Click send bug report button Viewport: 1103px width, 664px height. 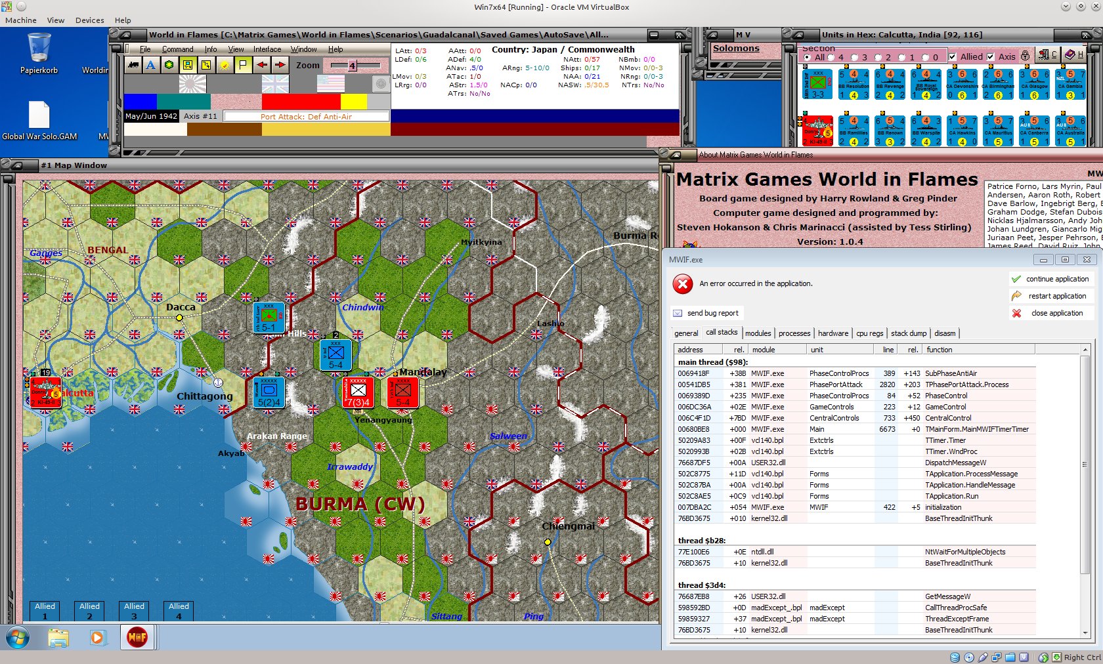[706, 313]
